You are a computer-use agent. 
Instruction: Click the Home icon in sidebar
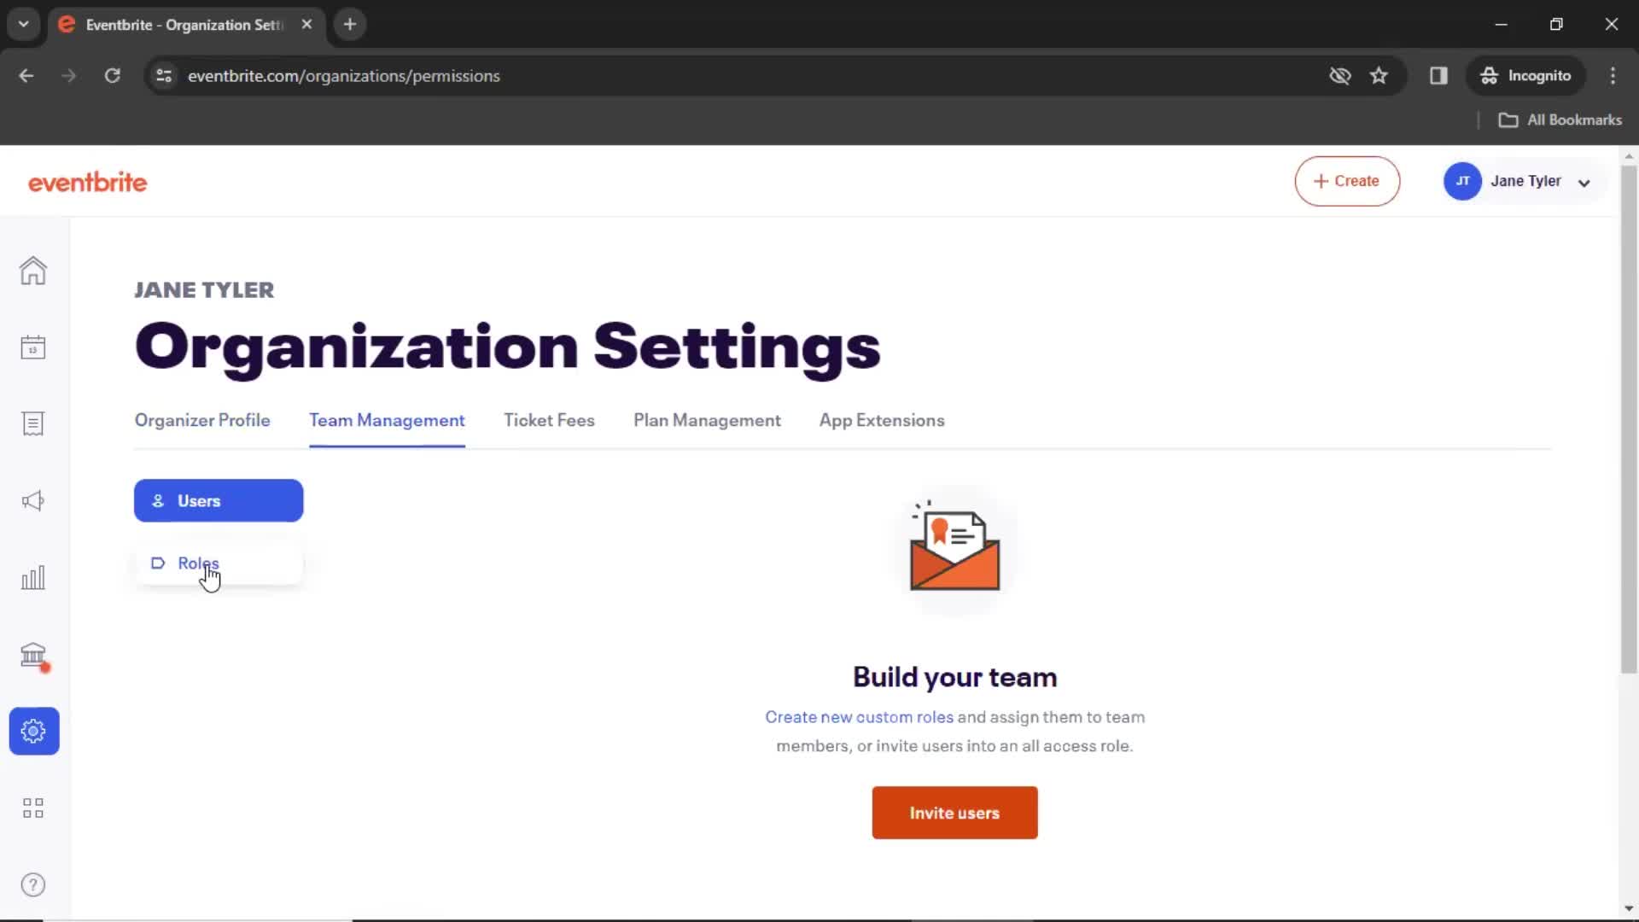(32, 270)
